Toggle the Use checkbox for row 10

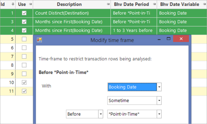coord(24,82)
